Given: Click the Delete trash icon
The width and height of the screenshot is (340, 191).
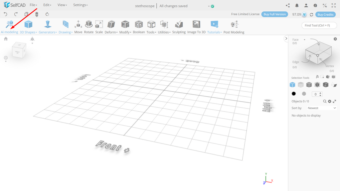Looking at the screenshot, I should click(x=37, y=14).
